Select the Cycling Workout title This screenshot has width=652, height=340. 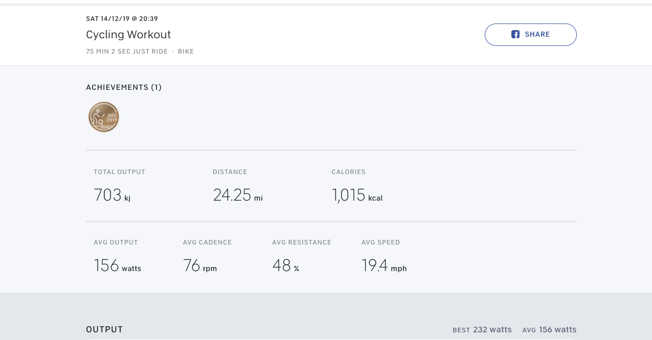[x=128, y=35]
